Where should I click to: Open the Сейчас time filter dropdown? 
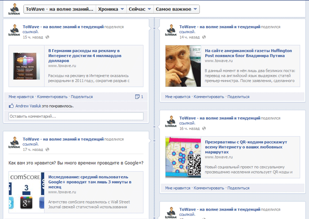point(140,9)
